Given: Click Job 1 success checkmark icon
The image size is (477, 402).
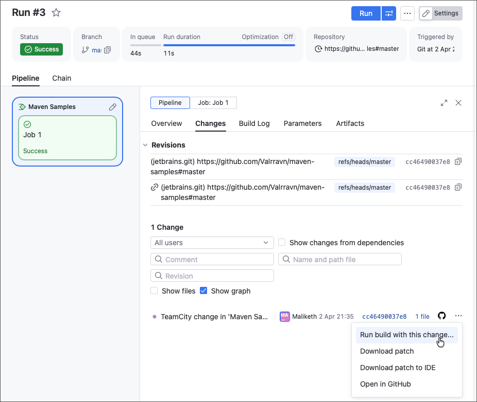Looking at the screenshot, I should pyautogui.click(x=27, y=124).
